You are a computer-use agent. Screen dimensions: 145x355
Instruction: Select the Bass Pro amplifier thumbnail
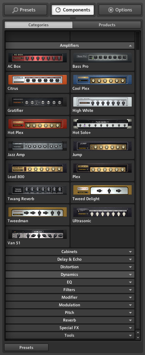[102, 58]
